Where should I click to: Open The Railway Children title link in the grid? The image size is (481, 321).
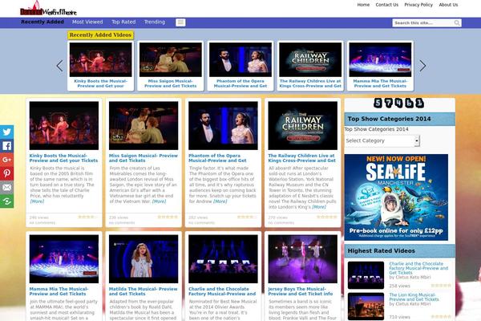pyautogui.click(x=302, y=158)
